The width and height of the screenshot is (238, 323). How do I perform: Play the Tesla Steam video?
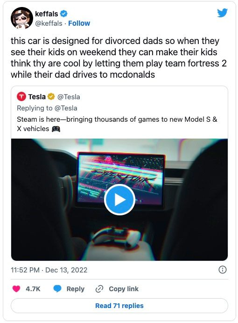(119, 199)
